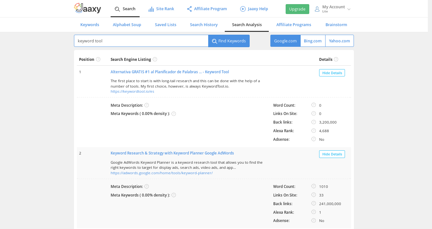This screenshot has width=432, height=229.
Task: Click the Jaaxy logo
Action: point(87,8)
